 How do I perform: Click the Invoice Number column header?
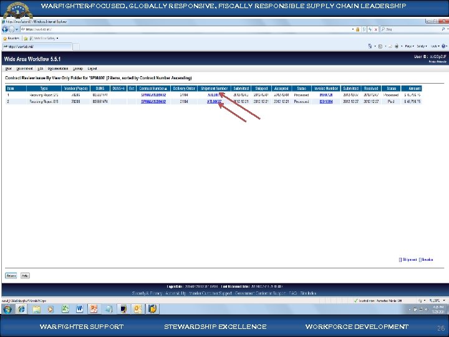(x=326, y=88)
